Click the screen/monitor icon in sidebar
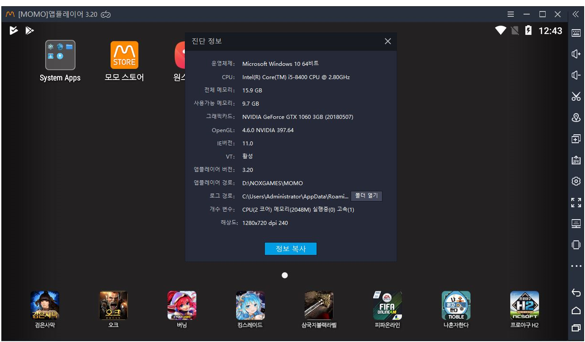This screenshot has height=342, width=585. 576,224
